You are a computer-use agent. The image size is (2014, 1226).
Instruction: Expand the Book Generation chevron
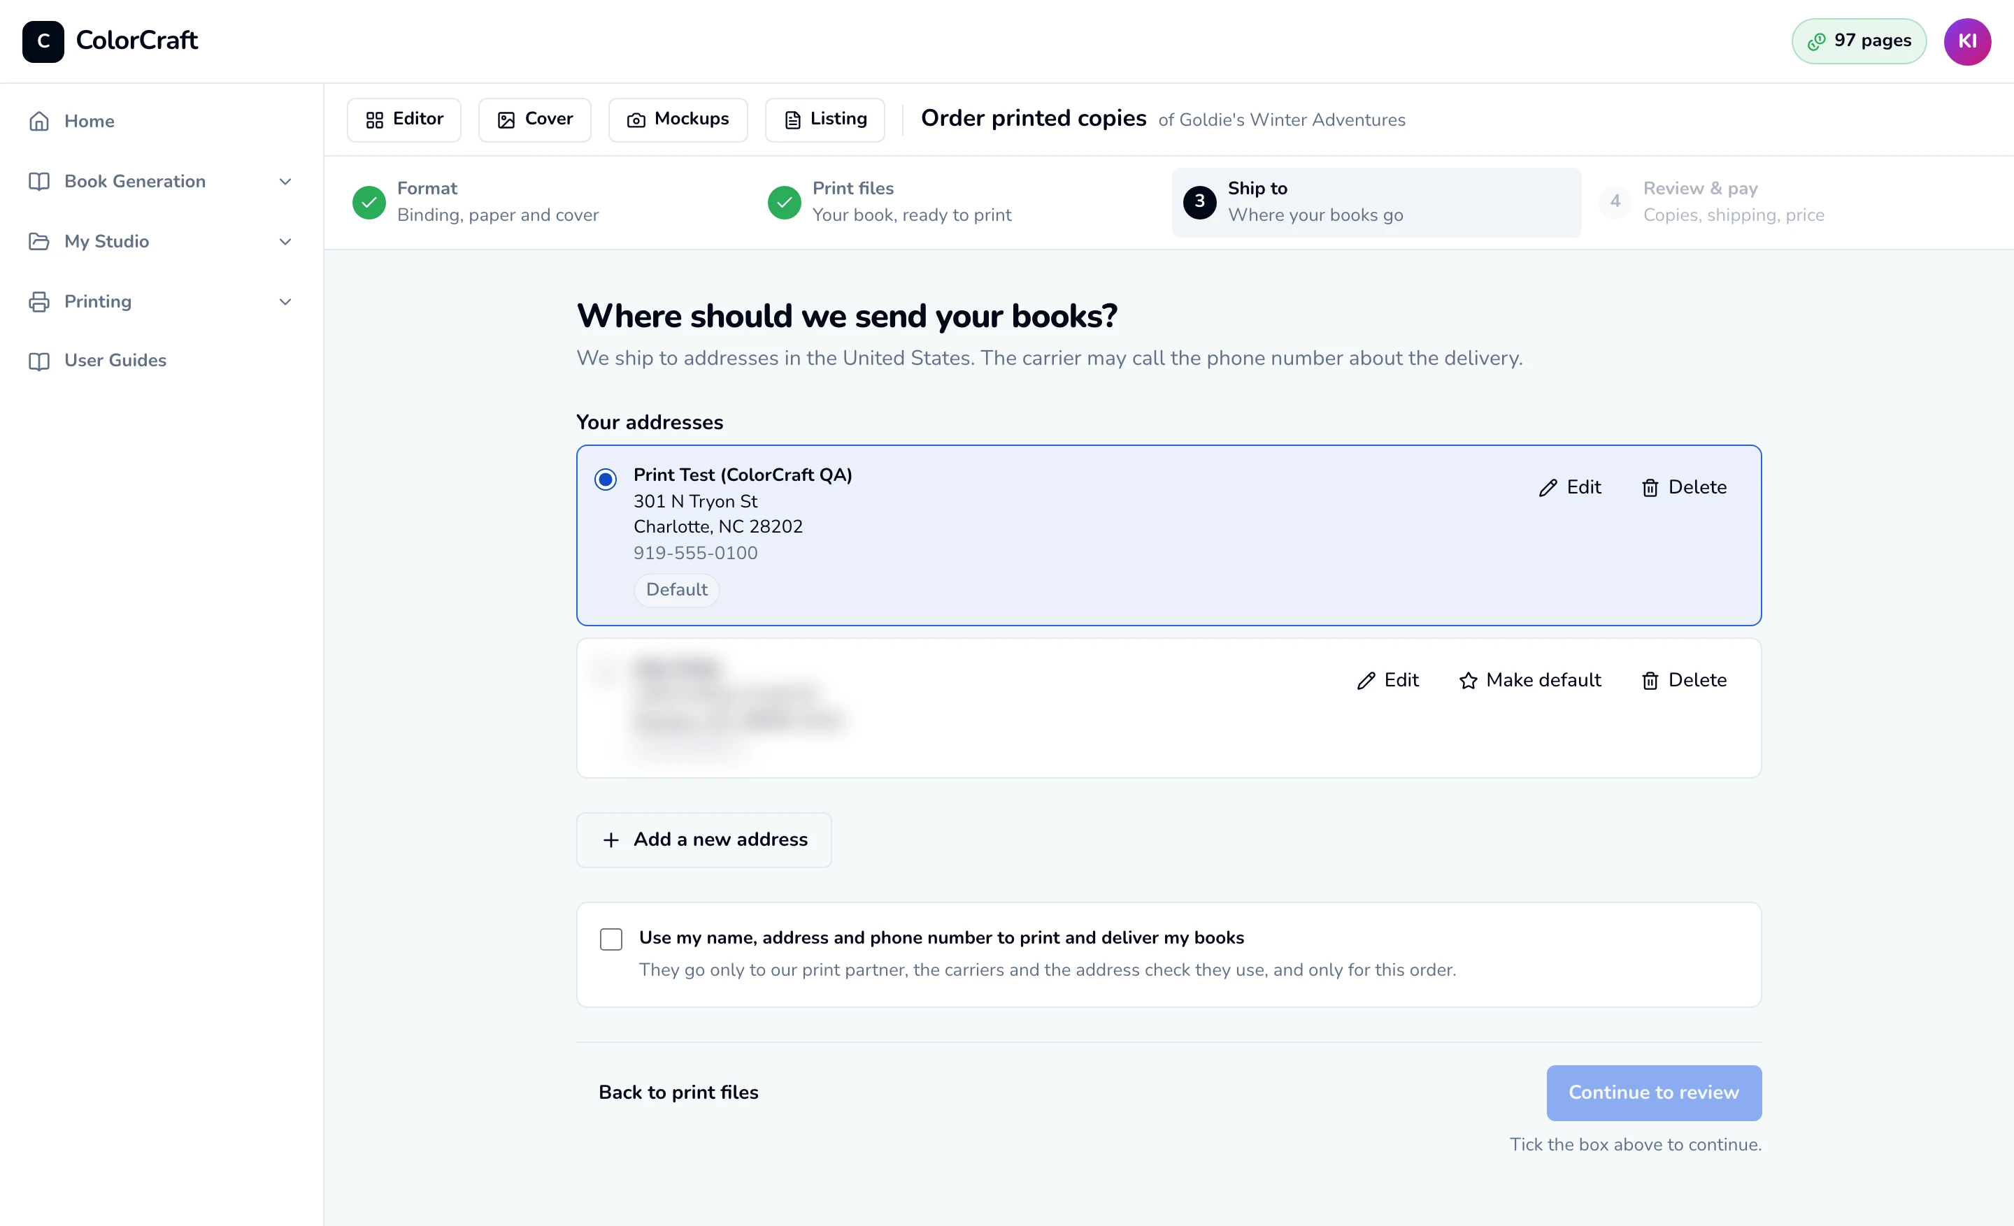[285, 181]
